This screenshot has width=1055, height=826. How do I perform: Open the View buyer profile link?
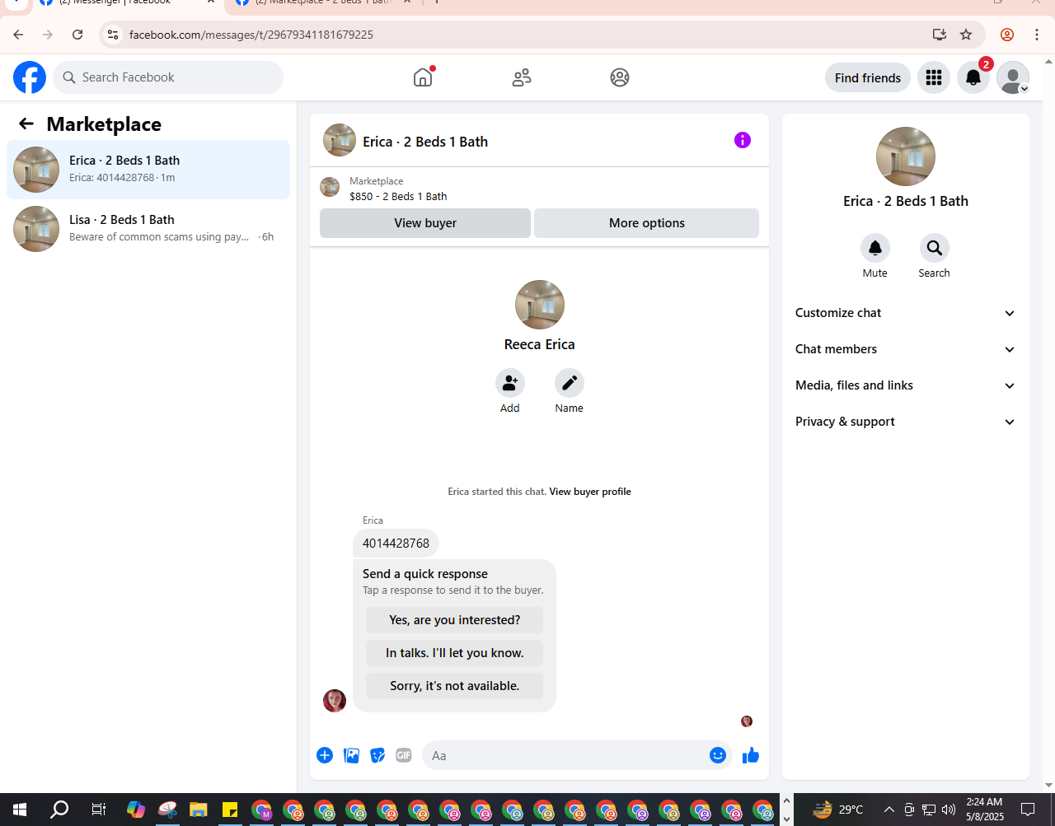click(590, 492)
